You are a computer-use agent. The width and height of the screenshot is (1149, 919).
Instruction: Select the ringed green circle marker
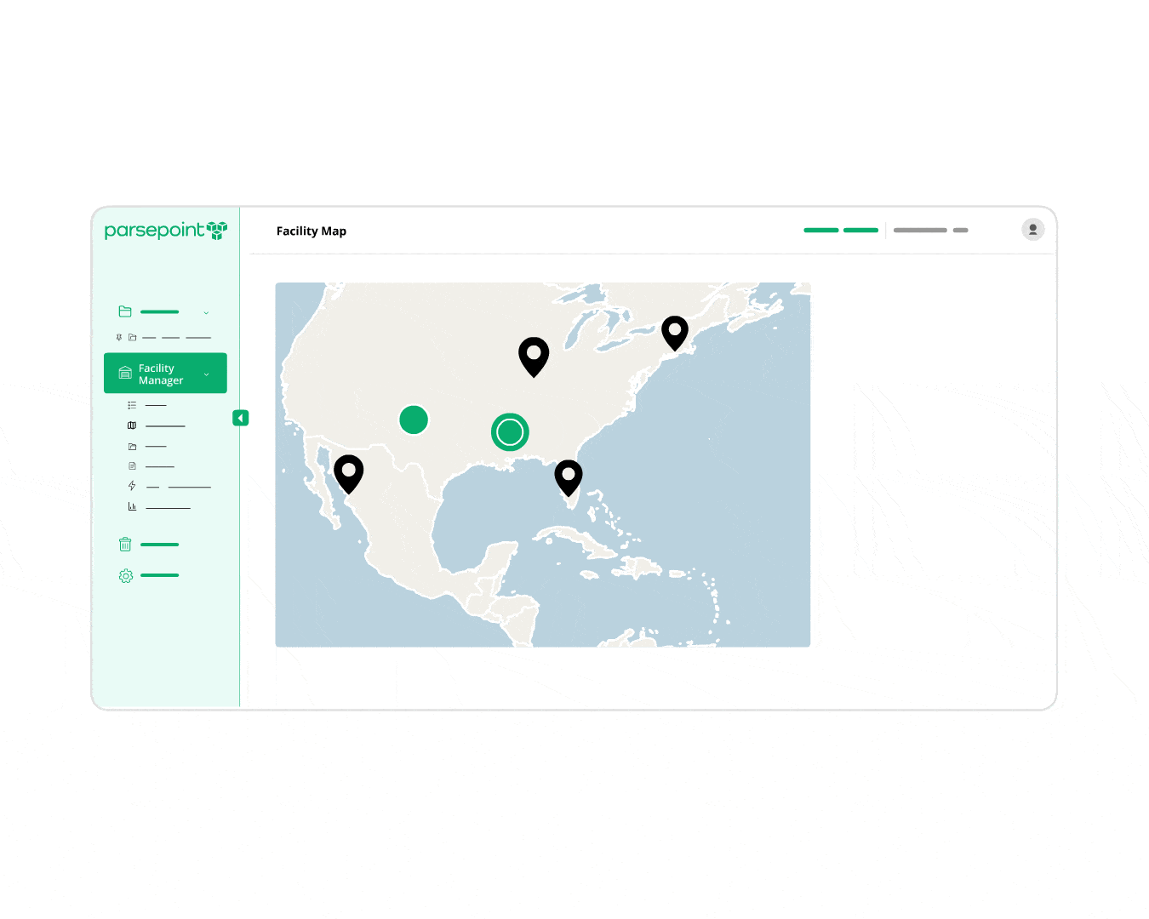510,432
